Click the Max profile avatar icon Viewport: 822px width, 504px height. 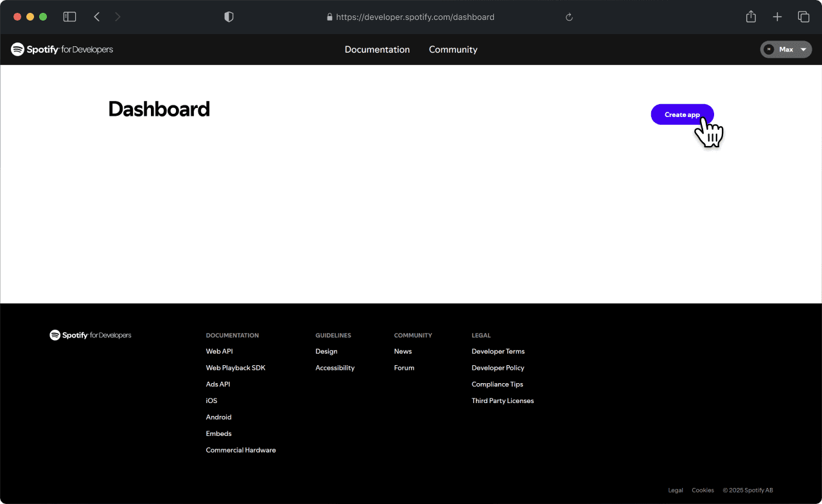pyautogui.click(x=769, y=50)
